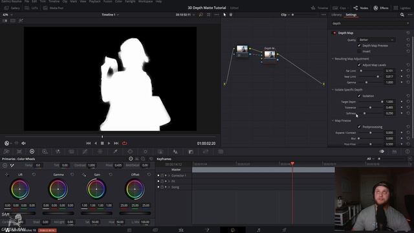Play reverse in the viewer
414x233 pixels.
[96, 143]
